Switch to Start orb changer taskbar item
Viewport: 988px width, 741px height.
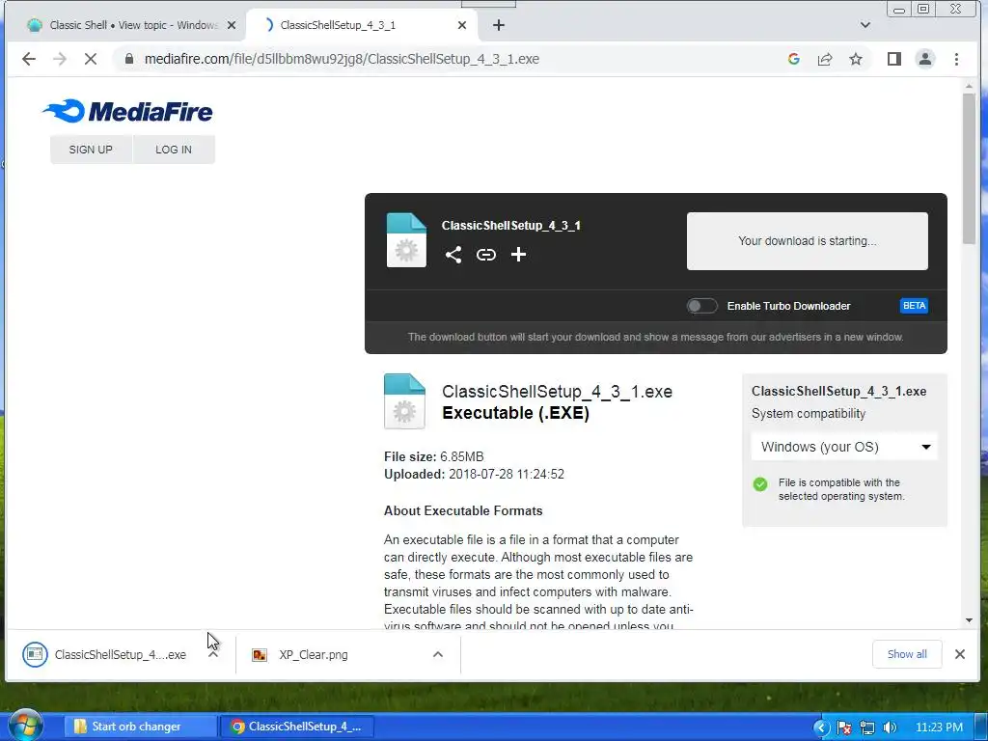click(140, 727)
